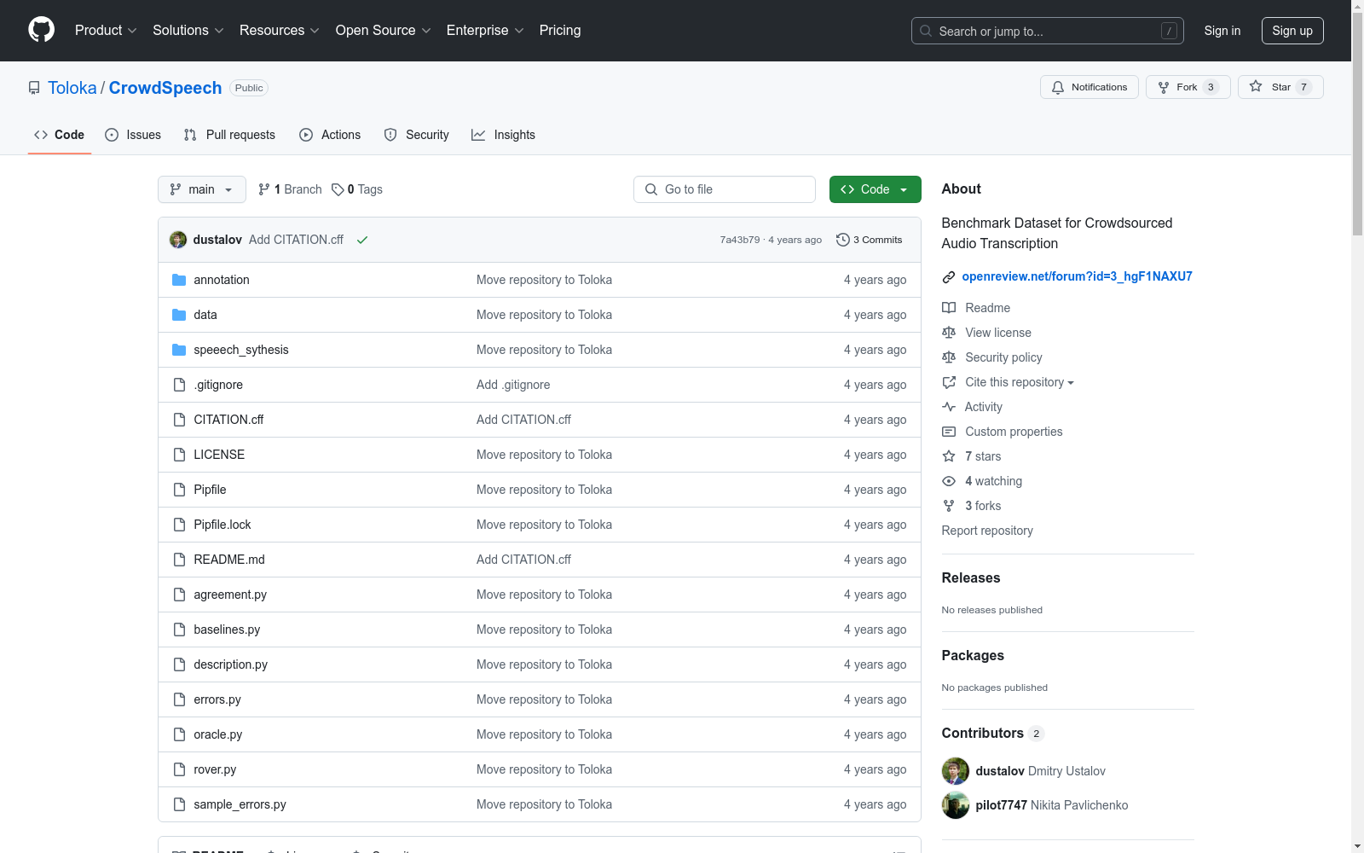The height and width of the screenshot is (853, 1364).
Task: Click the Go to file search field
Action: click(725, 189)
